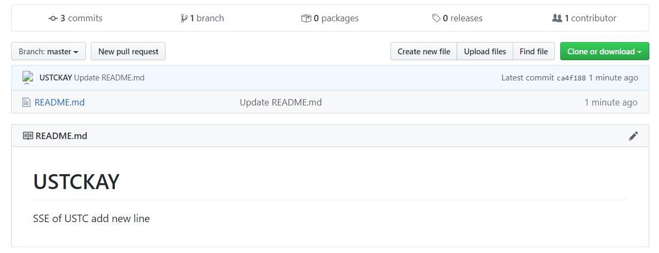The image size is (659, 253).
Task: Click the commits history icon
Action: [53, 19]
